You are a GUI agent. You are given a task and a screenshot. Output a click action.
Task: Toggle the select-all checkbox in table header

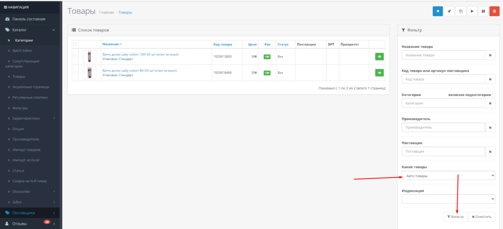pos(75,44)
